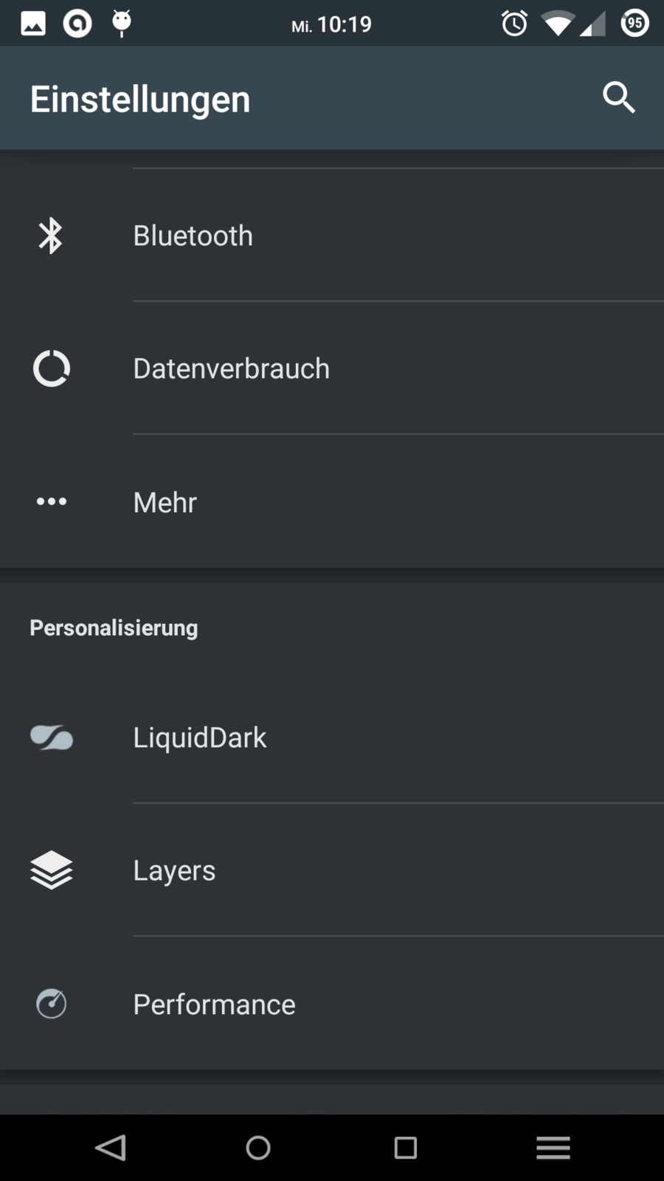This screenshot has height=1181, width=664.
Task: Tap the LiquidDark logo icon
Action: tap(51, 737)
